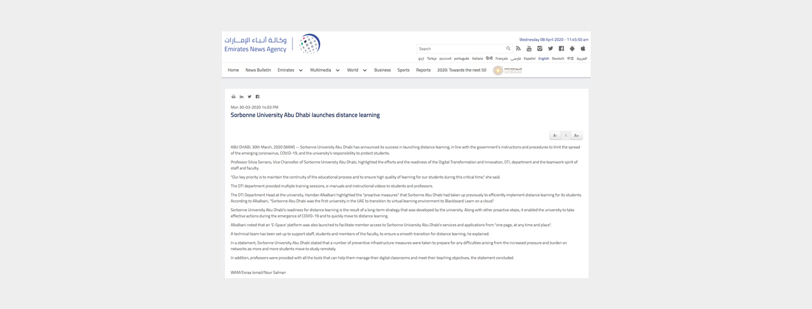The width and height of the screenshot is (812, 309).
Task: Switch language to русский
Action: [445, 59]
